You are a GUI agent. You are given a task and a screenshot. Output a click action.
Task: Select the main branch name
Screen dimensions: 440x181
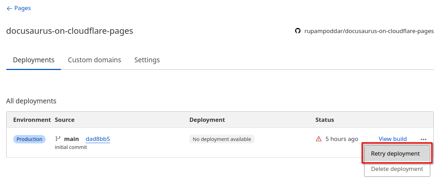coord(71,139)
